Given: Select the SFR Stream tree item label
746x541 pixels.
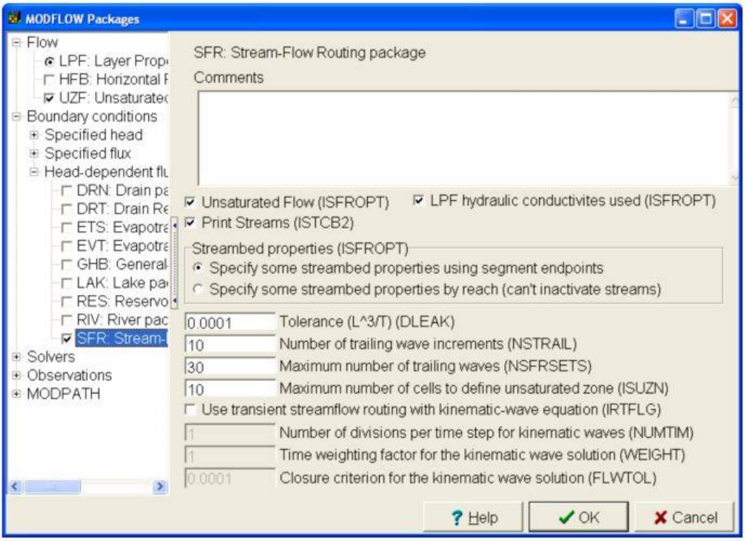Looking at the screenshot, I should pyautogui.click(x=122, y=339).
